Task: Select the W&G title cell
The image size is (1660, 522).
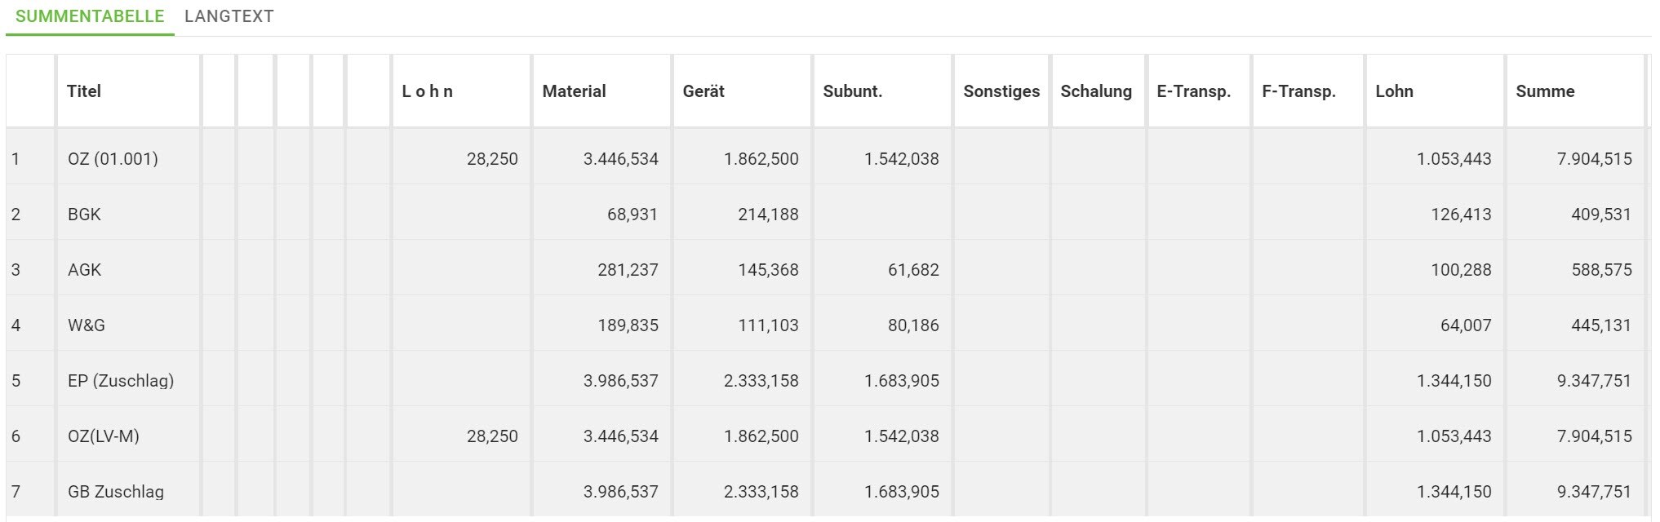Action: 87,325
